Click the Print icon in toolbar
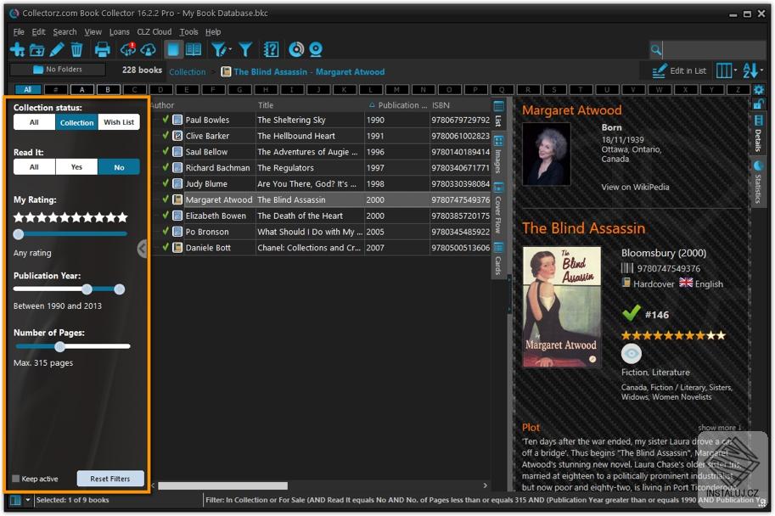This screenshot has width=775, height=516. pyautogui.click(x=103, y=49)
